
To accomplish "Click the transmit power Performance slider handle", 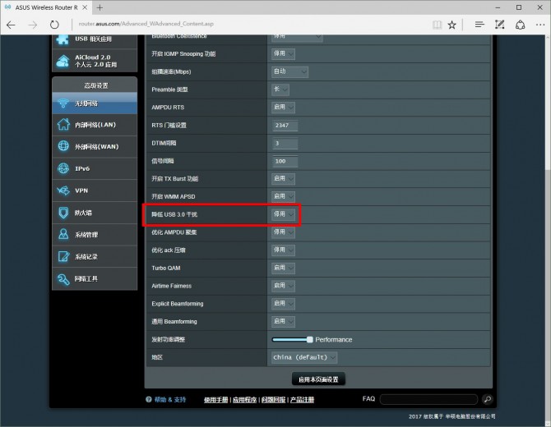I will point(309,340).
